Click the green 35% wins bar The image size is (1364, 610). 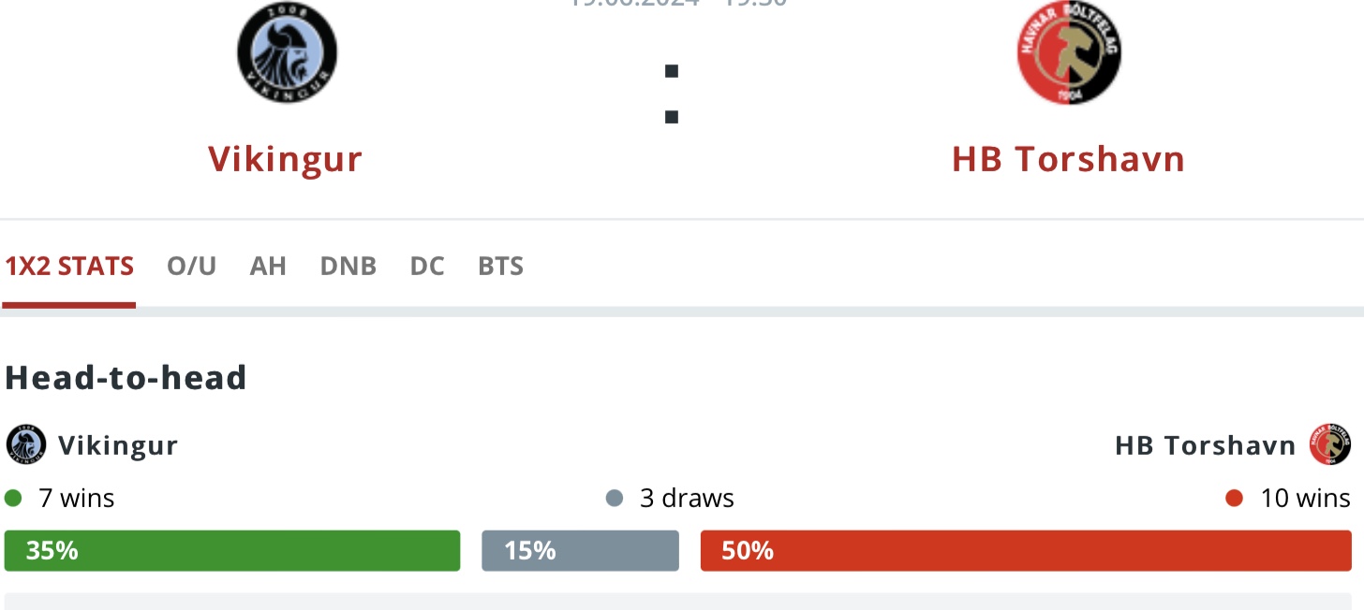point(232,551)
